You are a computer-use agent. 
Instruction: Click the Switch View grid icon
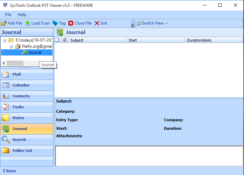pyautogui.click(x=139, y=23)
